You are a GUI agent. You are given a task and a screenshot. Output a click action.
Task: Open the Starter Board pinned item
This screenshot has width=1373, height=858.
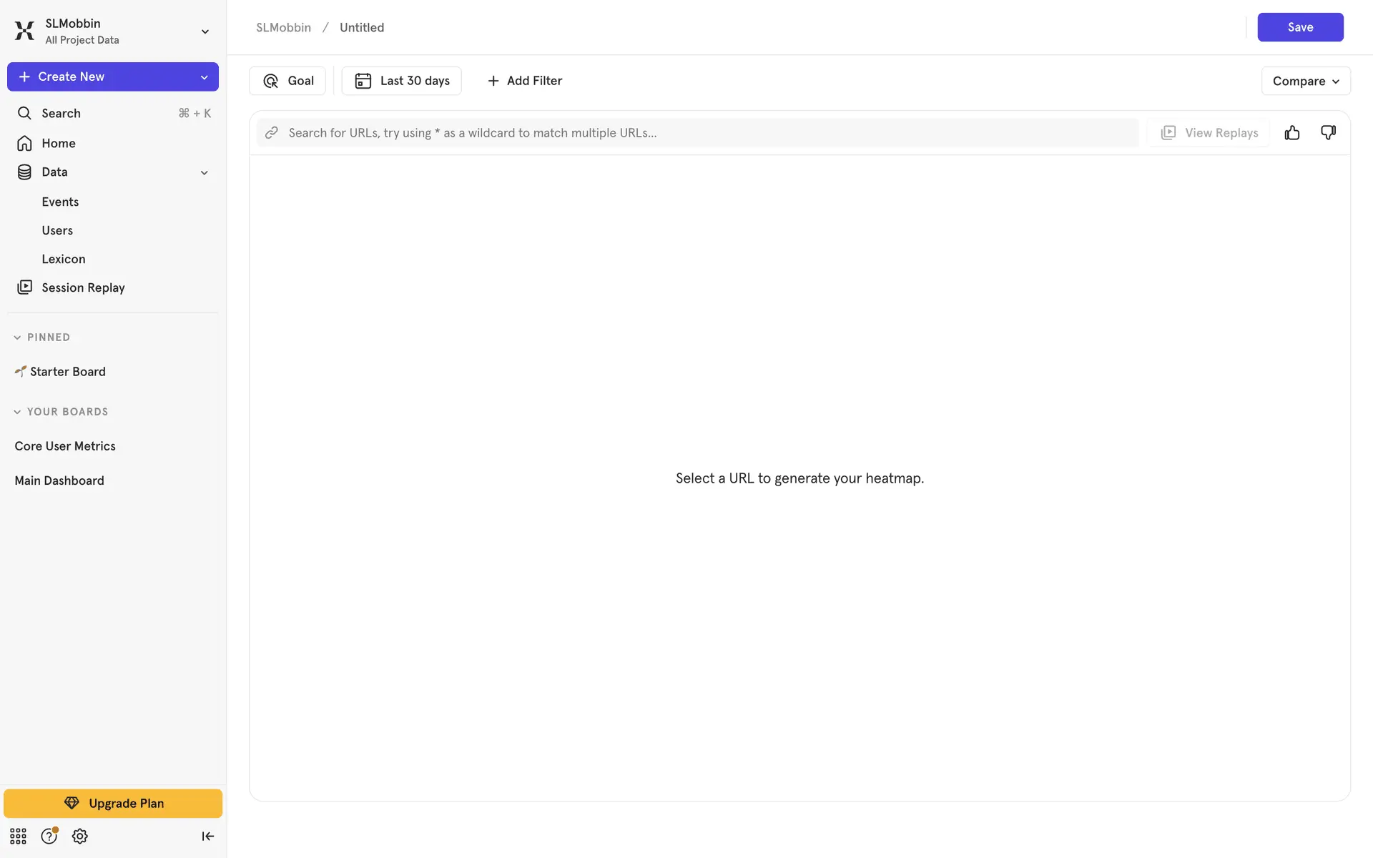(67, 372)
